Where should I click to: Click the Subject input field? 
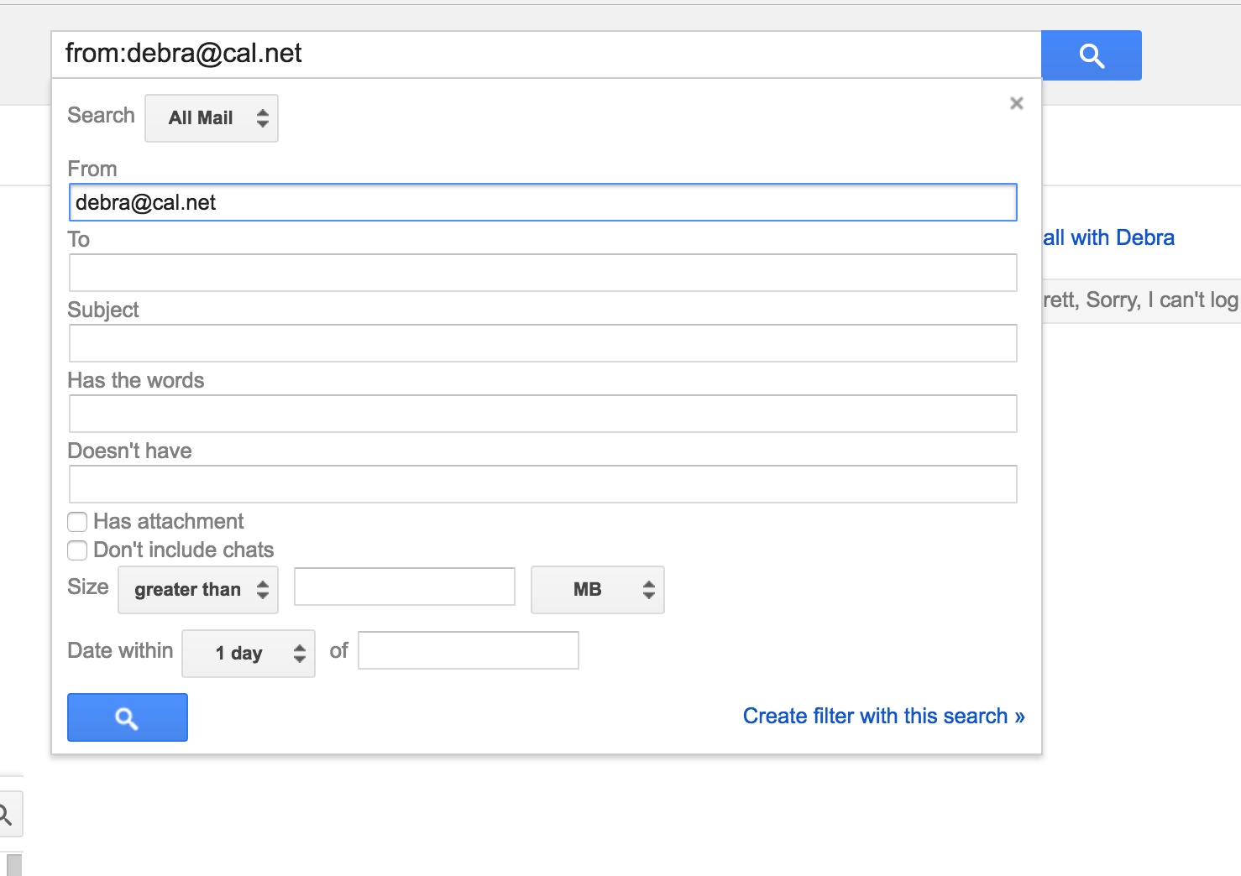[542, 343]
